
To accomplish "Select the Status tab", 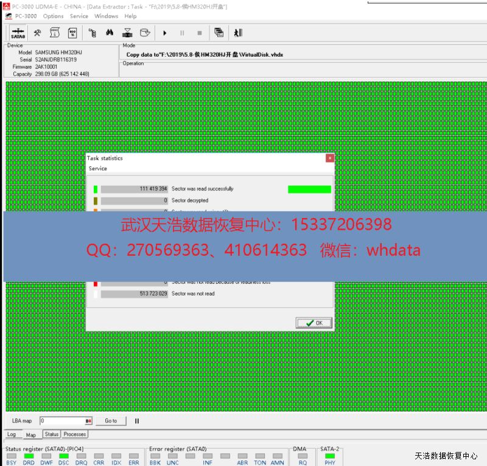I will (x=51, y=434).
